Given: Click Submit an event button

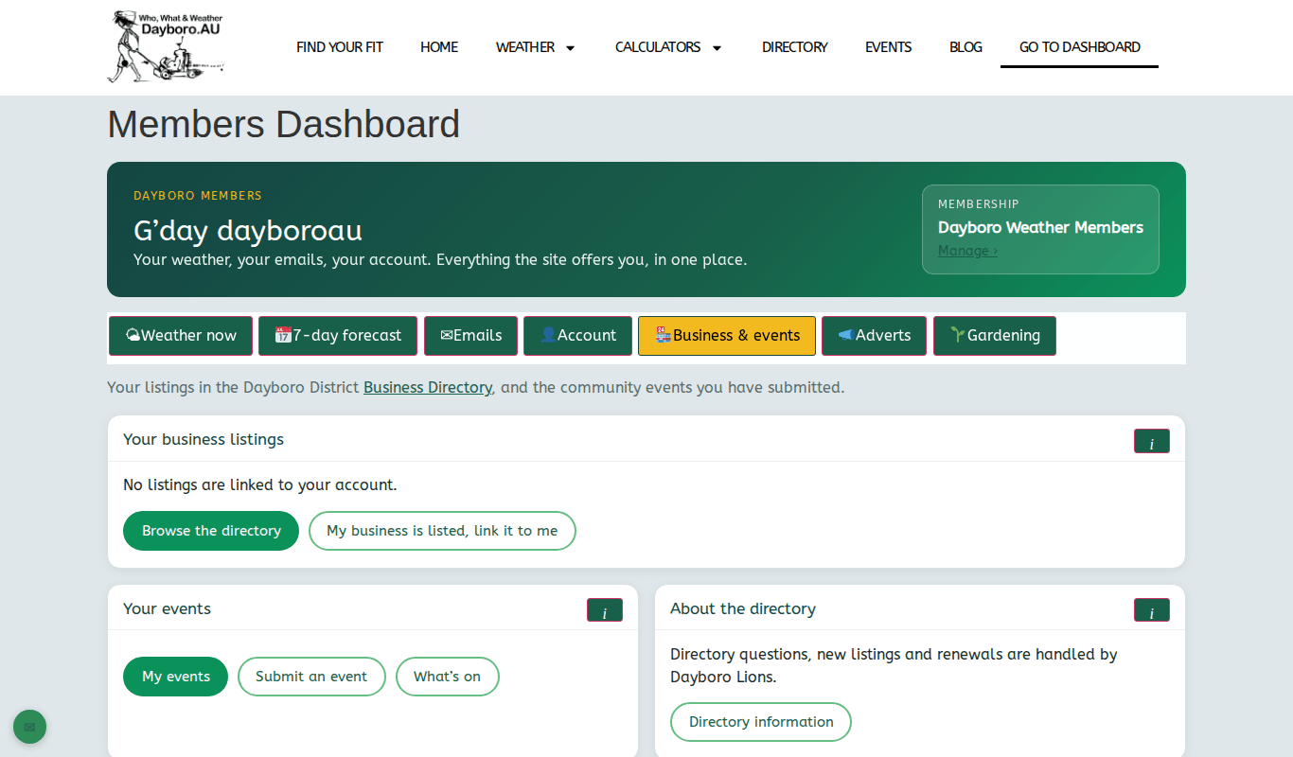Looking at the screenshot, I should pos(311,677).
